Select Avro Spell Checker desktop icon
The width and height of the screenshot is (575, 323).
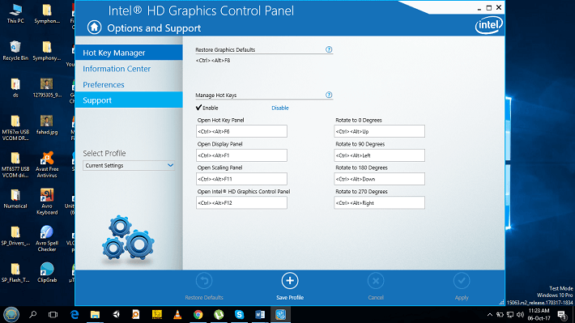pyautogui.click(x=47, y=239)
